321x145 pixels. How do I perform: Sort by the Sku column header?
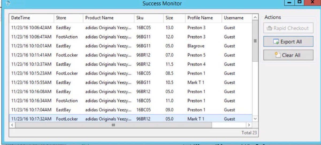pyautogui.click(x=149, y=18)
